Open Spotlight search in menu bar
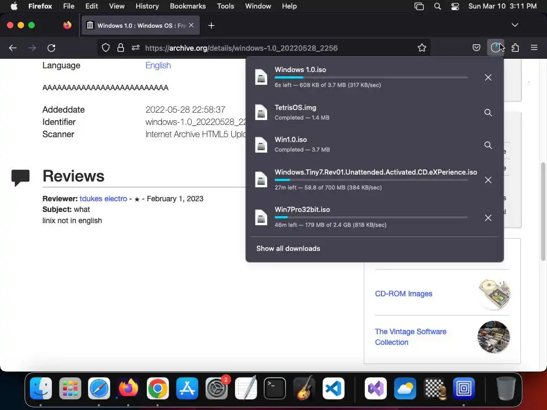 pyautogui.click(x=437, y=6)
